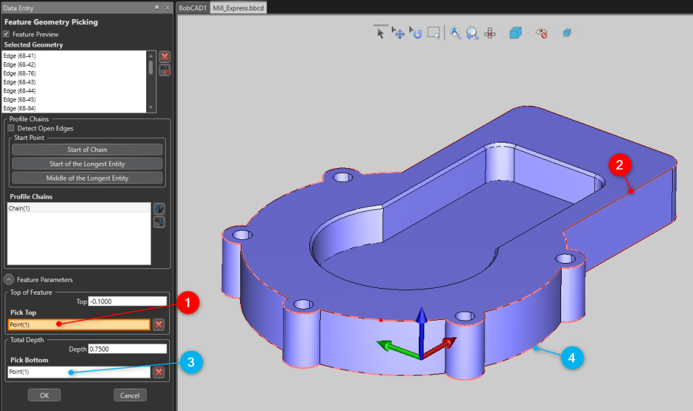Activate the Dynamic Rotate tool

[x=416, y=32]
